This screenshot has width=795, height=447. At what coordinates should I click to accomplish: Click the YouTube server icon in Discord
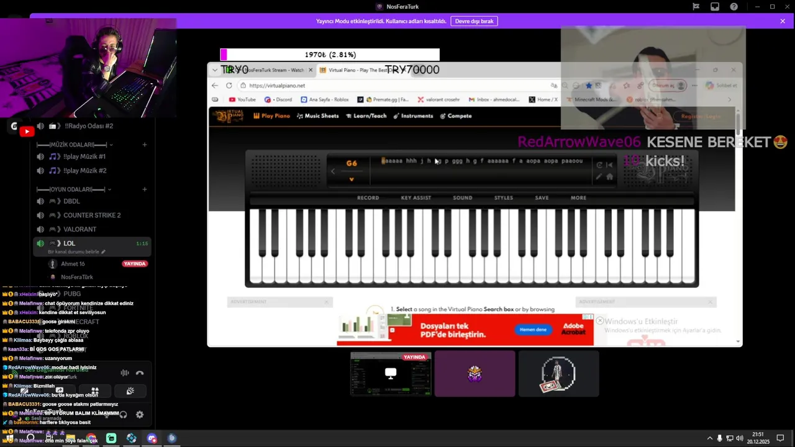tap(27, 132)
